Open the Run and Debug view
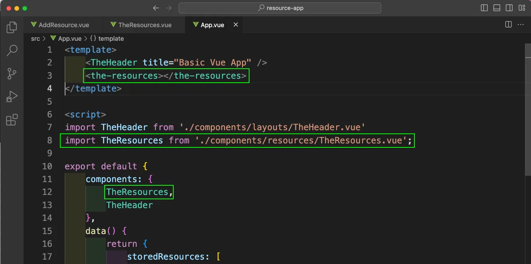 12,97
